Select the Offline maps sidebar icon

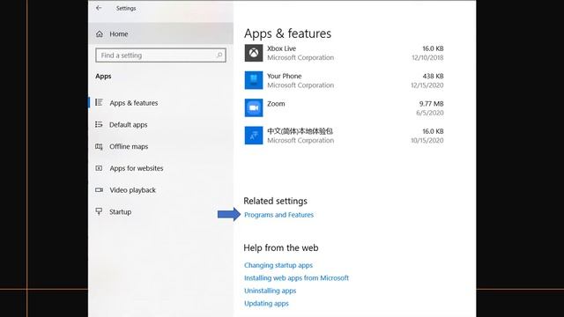point(99,146)
